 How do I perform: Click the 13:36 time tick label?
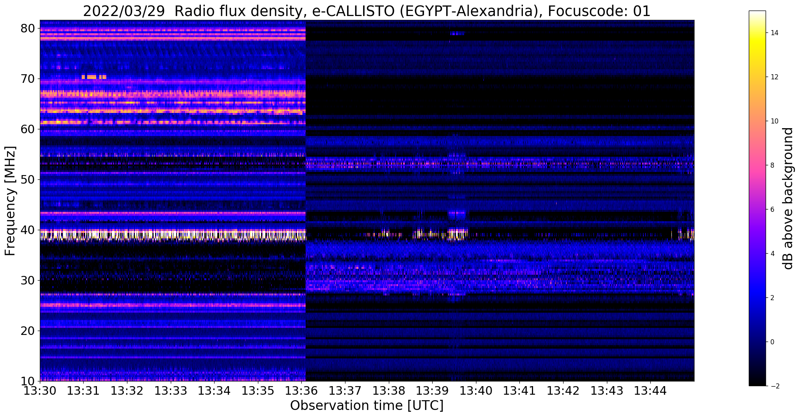click(x=302, y=390)
